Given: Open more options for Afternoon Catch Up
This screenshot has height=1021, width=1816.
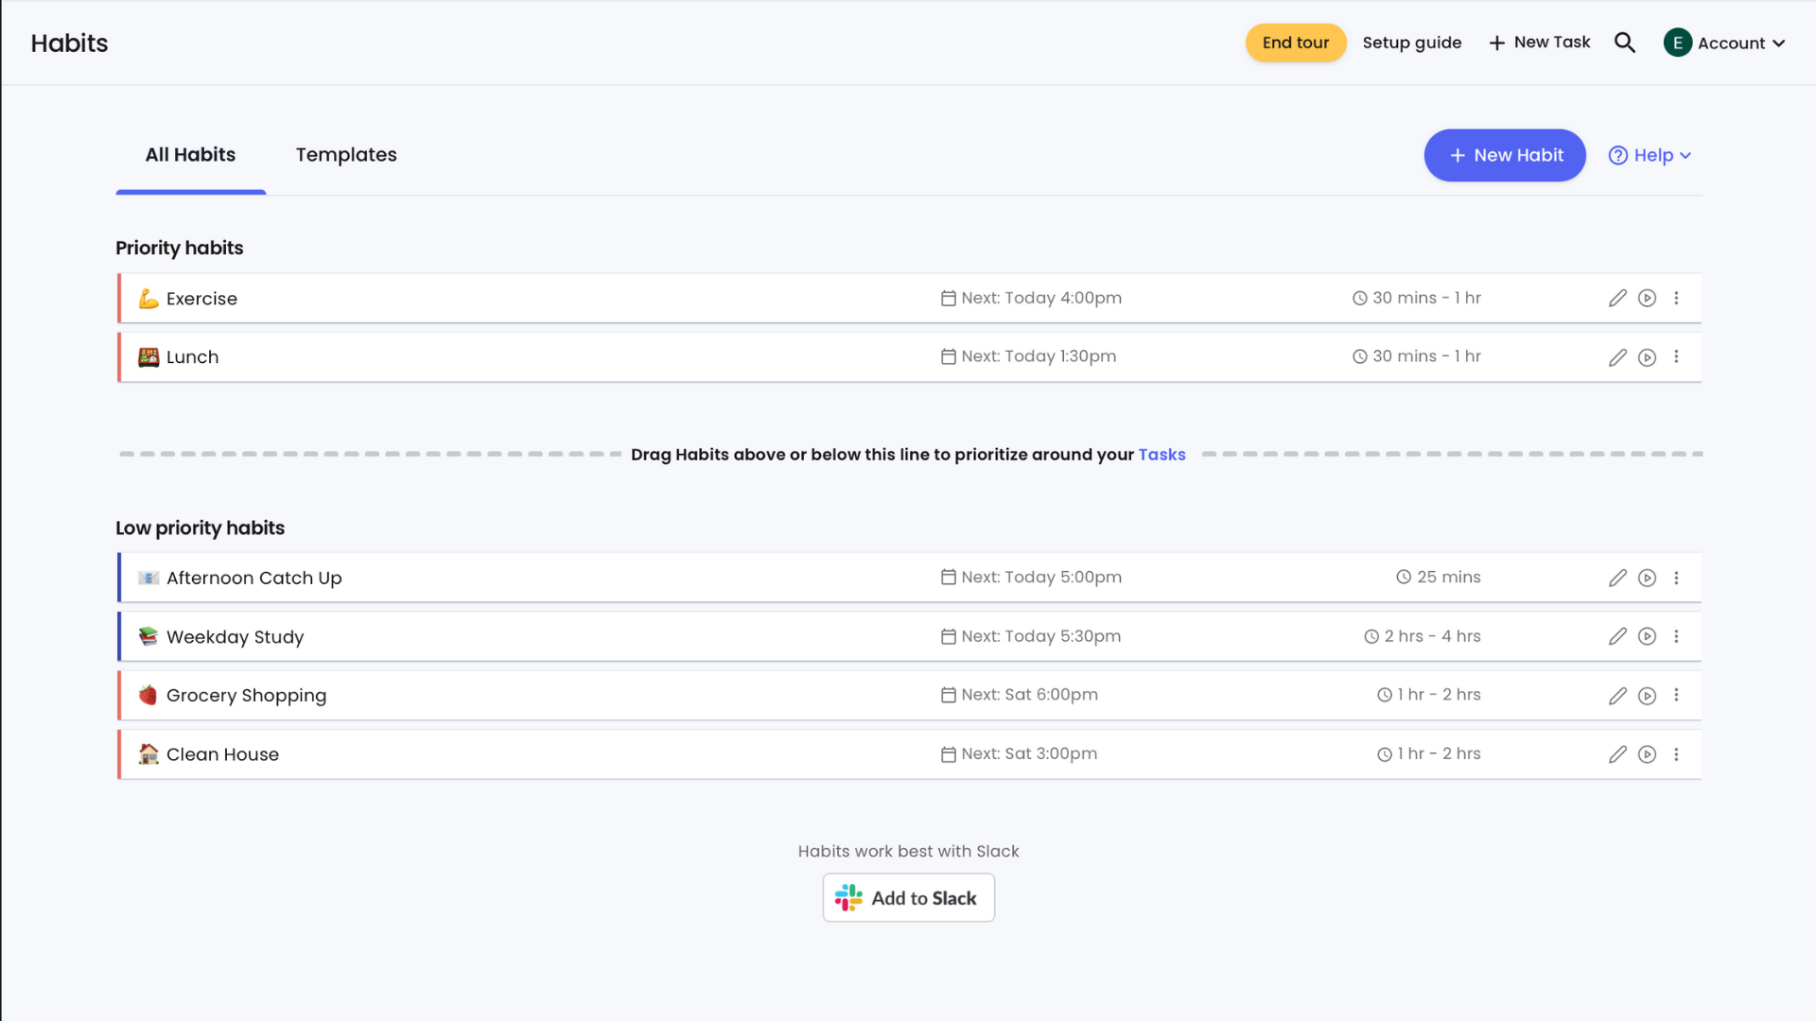Looking at the screenshot, I should click(x=1676, y=578).
